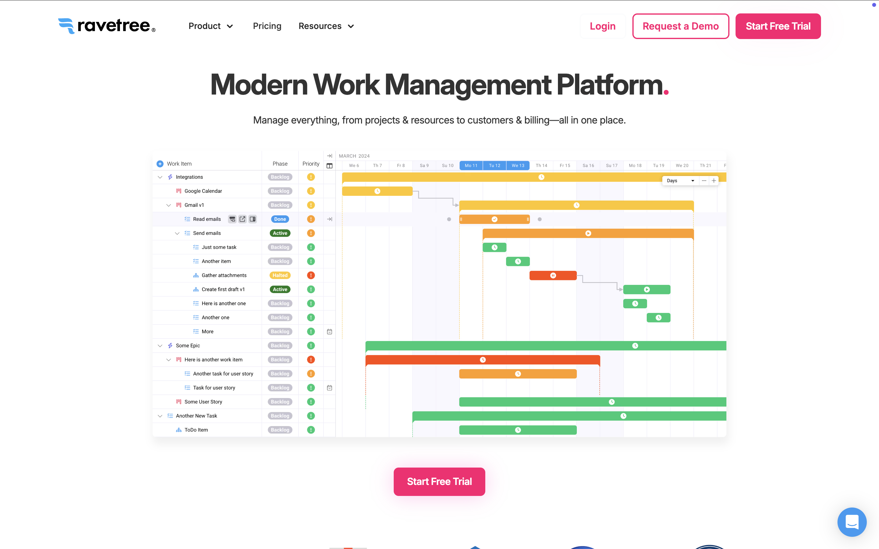Click the columns layout icon below Priority header
The height and width of the screenshot is (549, 879).
pyautogui.click(x=329, y=166)
